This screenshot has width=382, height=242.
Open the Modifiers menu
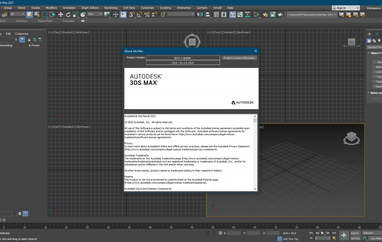coord(51,8)
